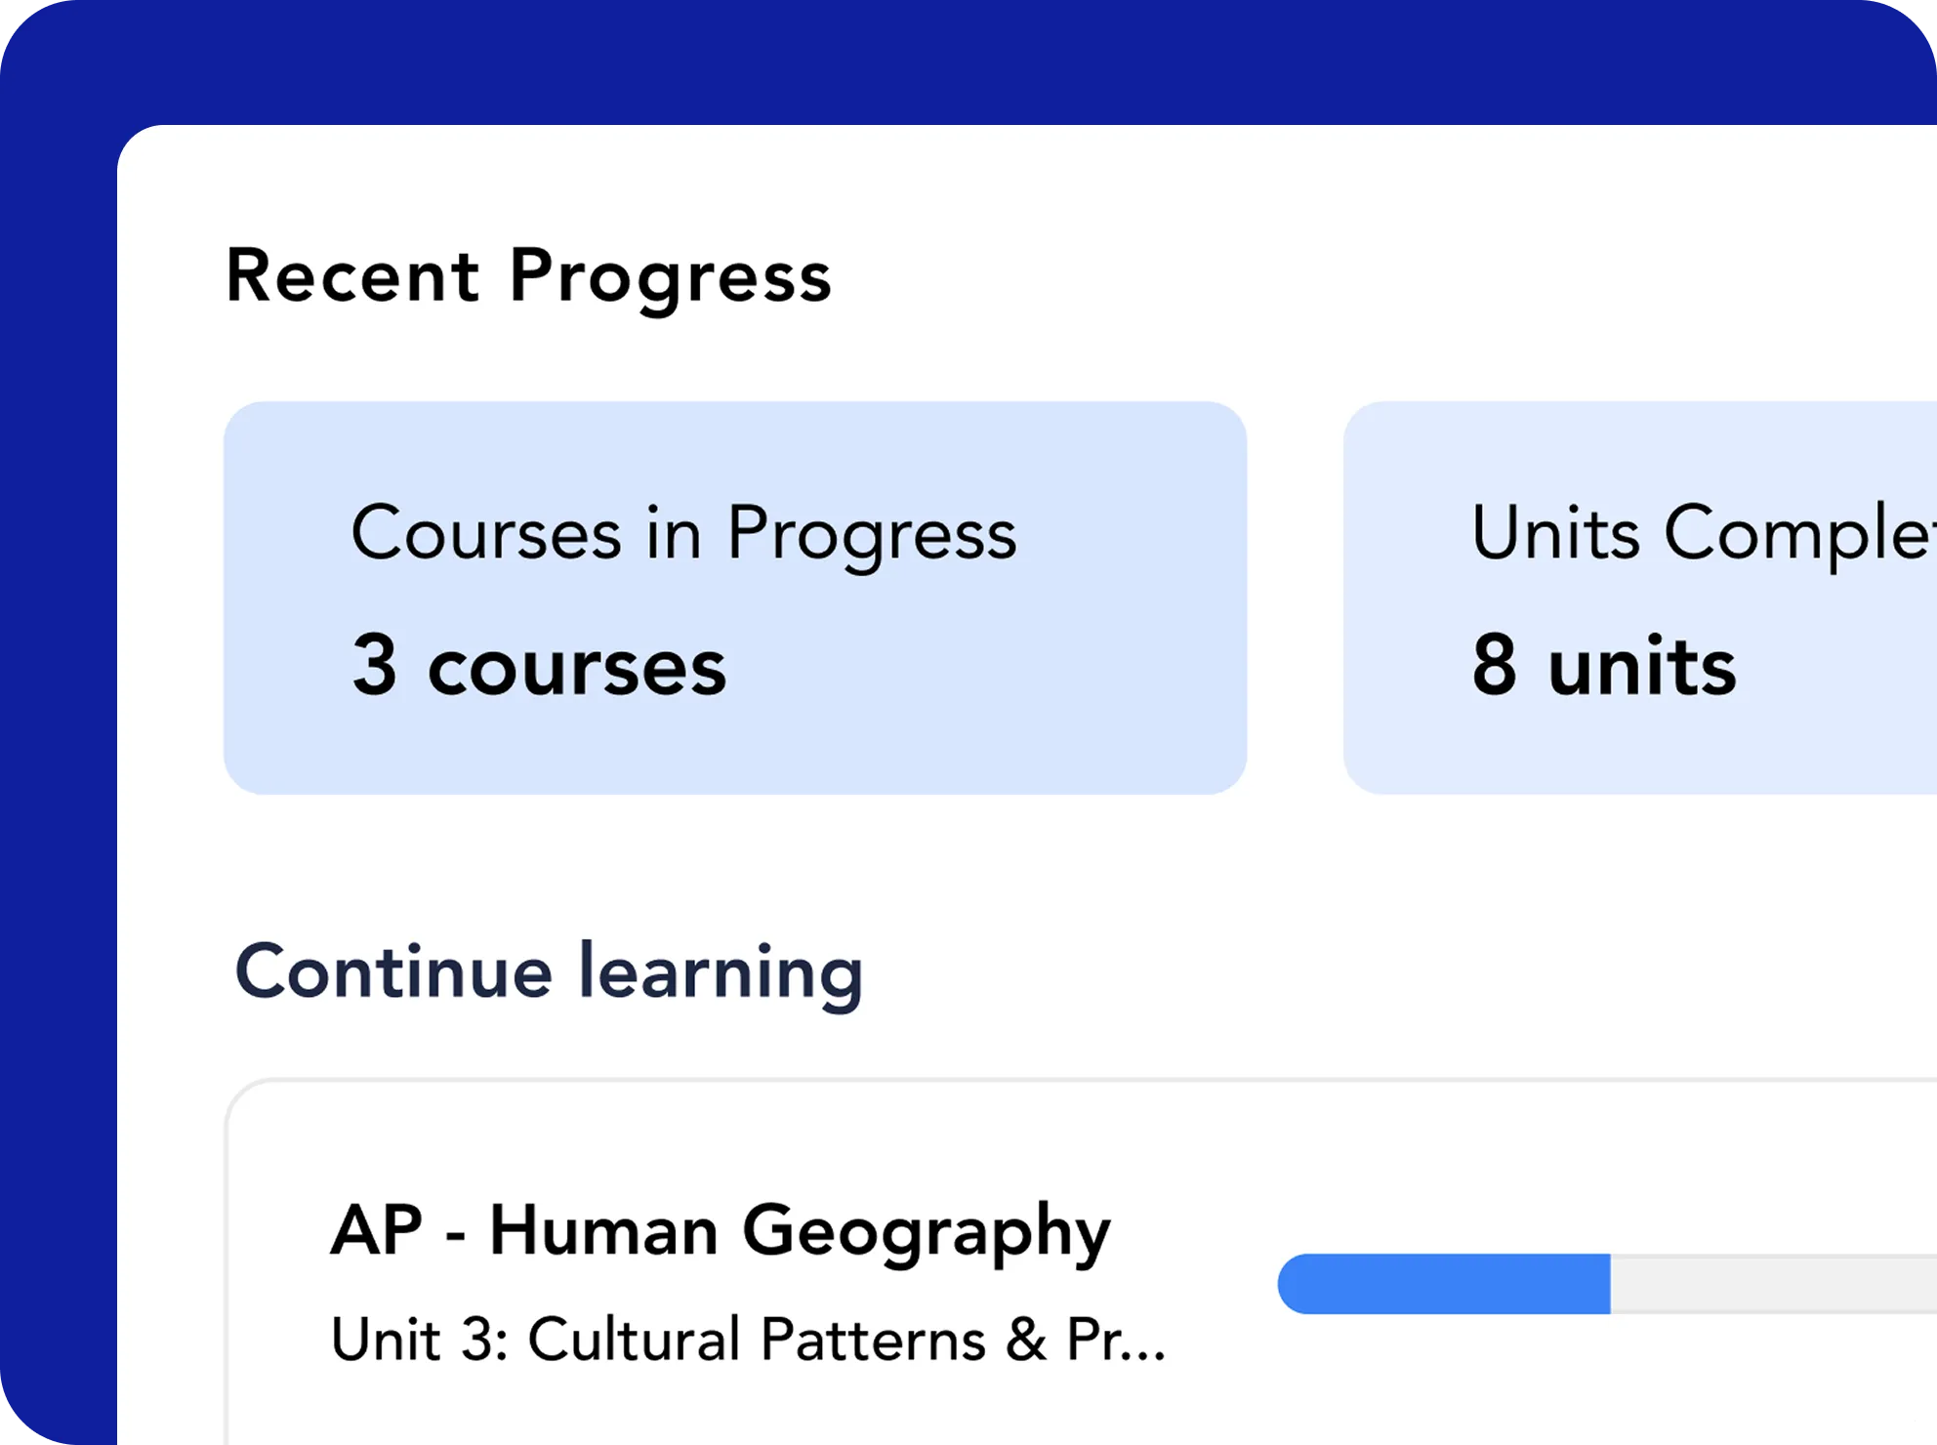Click the Continue learning heading
The image size is (1937, 1445).
click(550, 971)
